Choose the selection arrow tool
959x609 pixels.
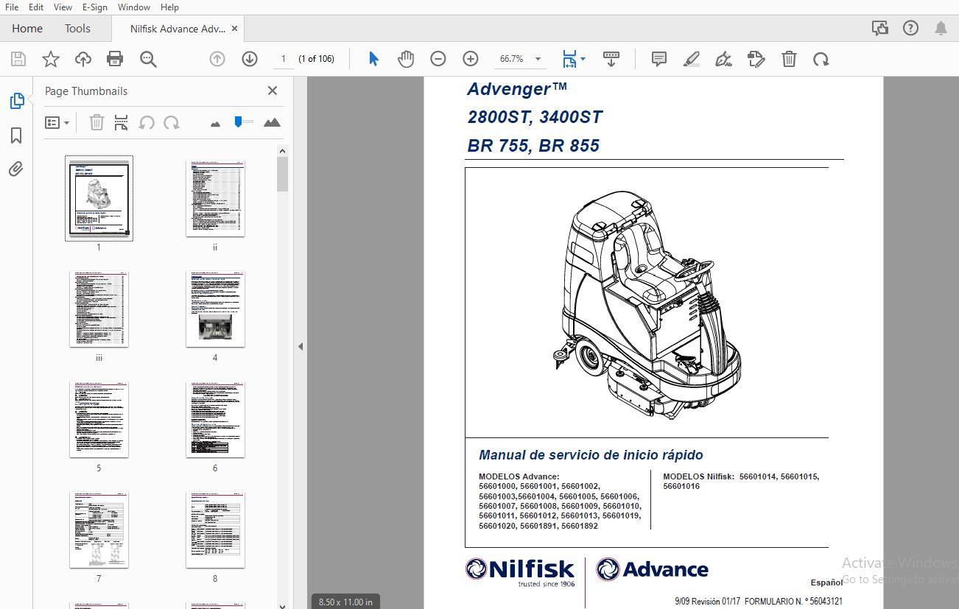(x=373, y=59)
